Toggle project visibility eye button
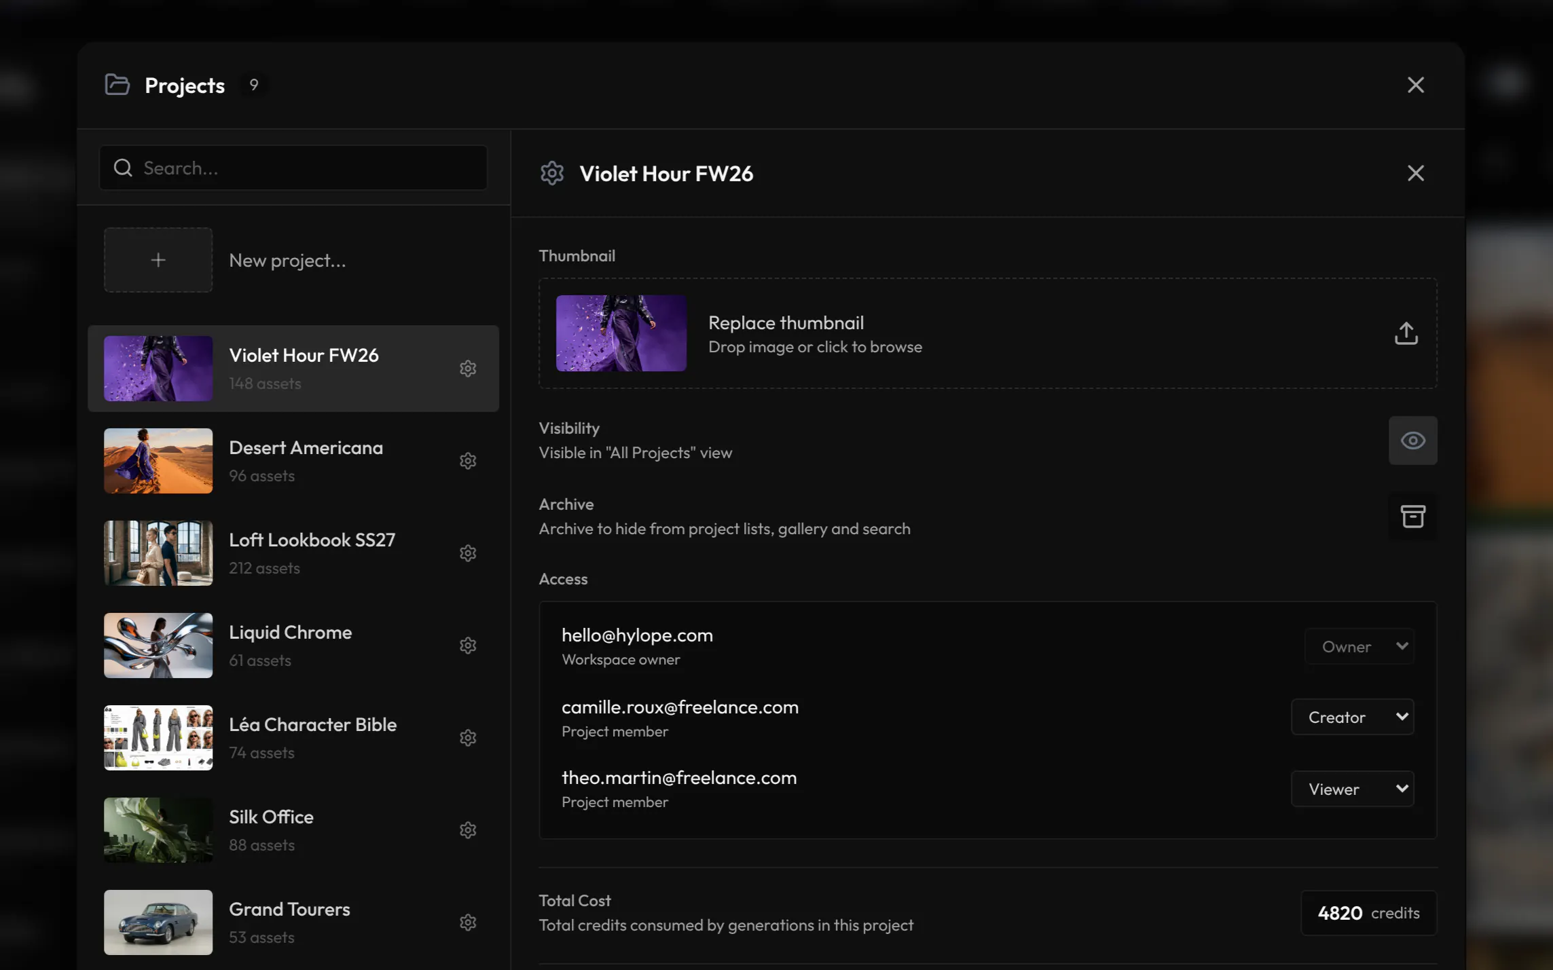Viewport: 1553px width, 970px height. 1413,441
